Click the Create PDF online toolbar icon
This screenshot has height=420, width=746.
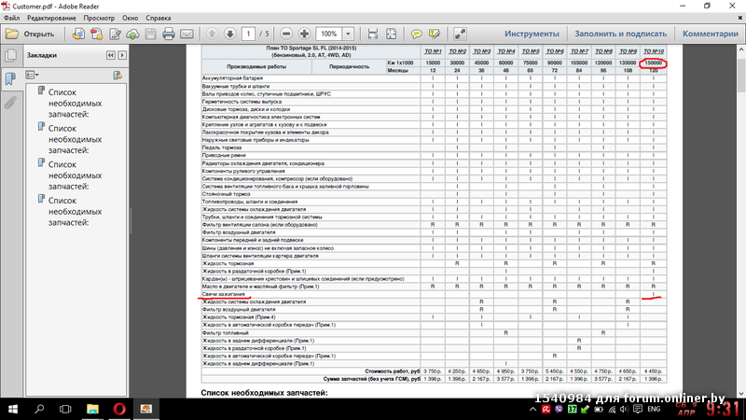(x=78, y=34)
